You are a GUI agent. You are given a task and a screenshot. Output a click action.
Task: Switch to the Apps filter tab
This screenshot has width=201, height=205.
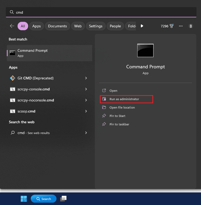[x=37, y=26]
